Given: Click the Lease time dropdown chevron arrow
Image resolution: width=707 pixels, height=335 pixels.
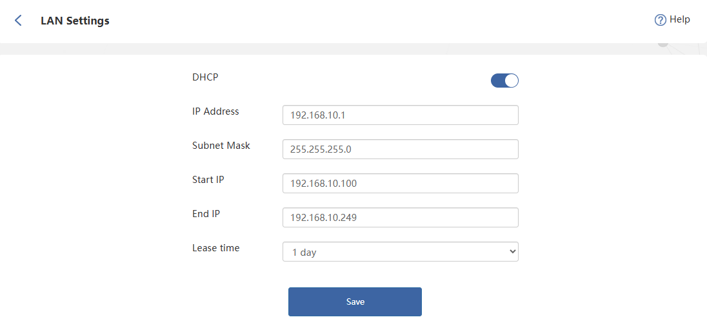Looking at the screenshot, I should click(x=513, y=252).
